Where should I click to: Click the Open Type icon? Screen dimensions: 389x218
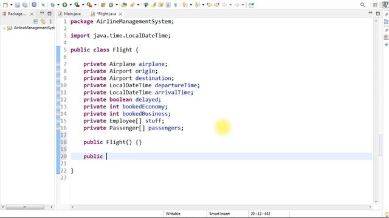click(x=124, y=5)
